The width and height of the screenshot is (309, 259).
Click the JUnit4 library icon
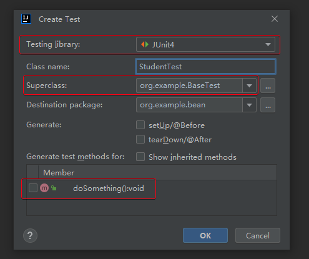(x=145, y=44)
